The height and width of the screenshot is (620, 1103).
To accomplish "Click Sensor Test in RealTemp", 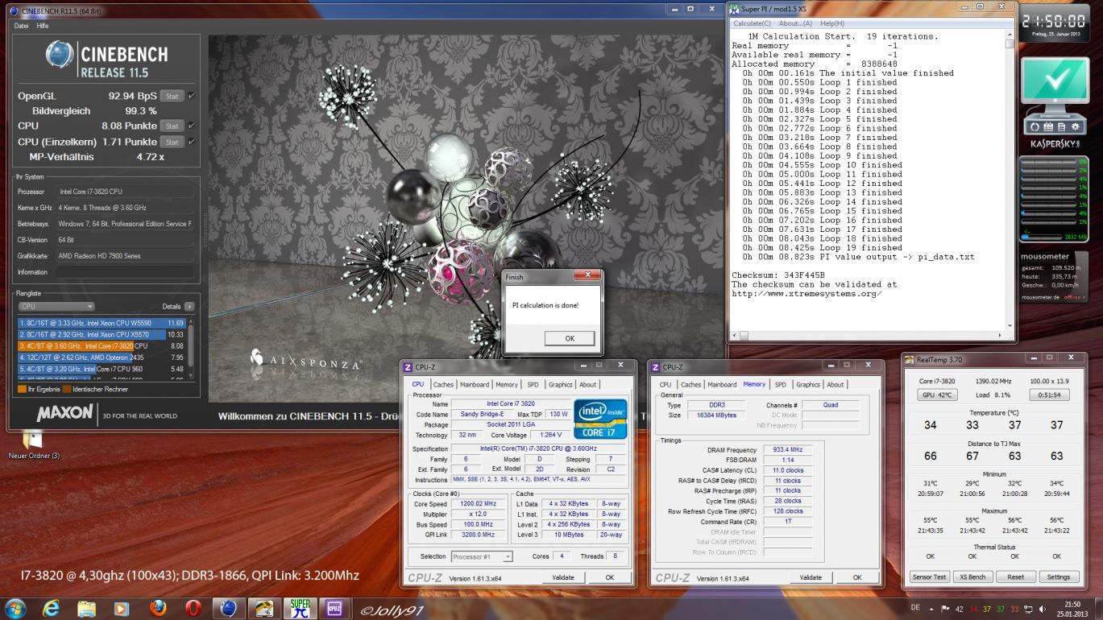I will coord(929,577).
